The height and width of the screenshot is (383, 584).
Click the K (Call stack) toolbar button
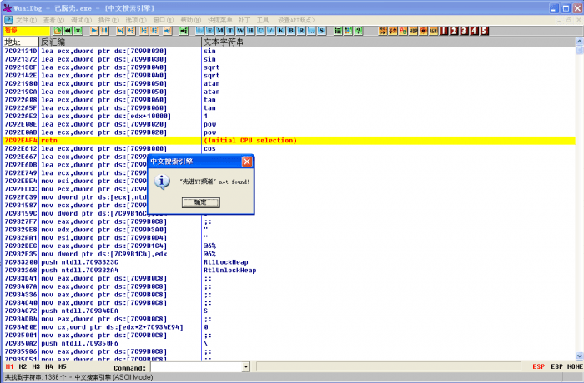click(x=279, y=31)
